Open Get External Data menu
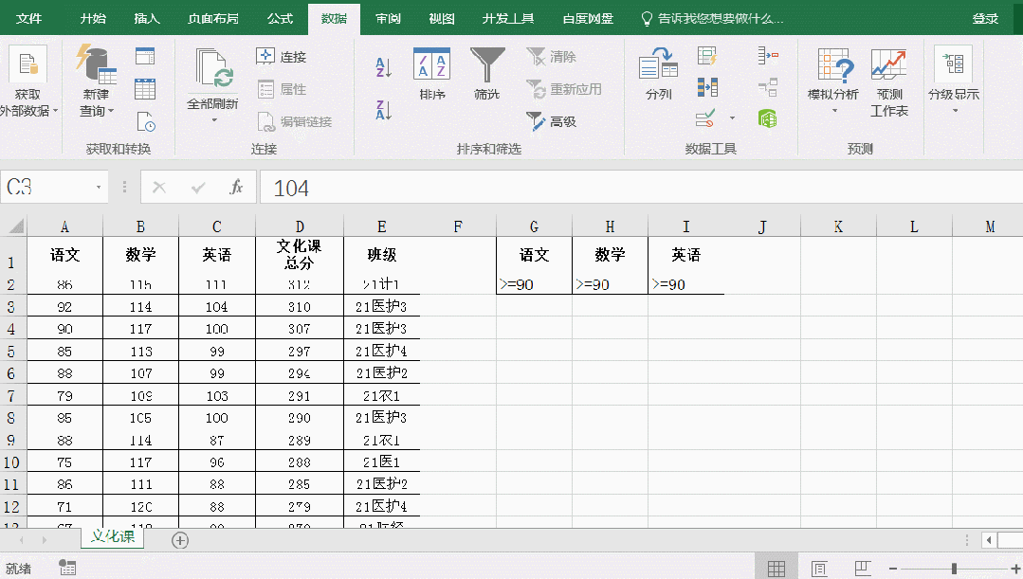Image resolution: width=1023 pixels, height=579 pixels. 27,81
